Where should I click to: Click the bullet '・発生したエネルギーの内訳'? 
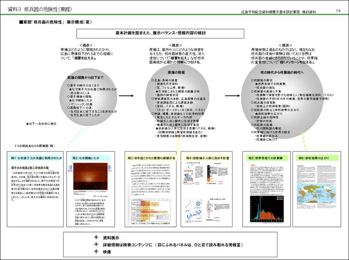173,117
